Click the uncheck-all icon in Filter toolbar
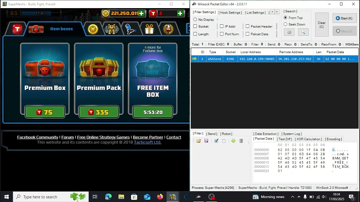Image resolution: width=360 pixels, height=202 pixels. 224,141
